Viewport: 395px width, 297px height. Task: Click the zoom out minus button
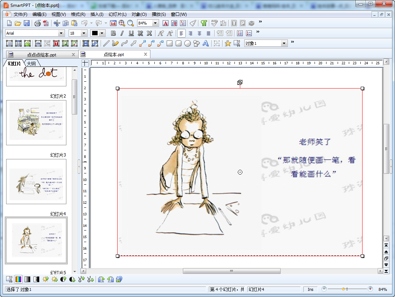point(324,289)
